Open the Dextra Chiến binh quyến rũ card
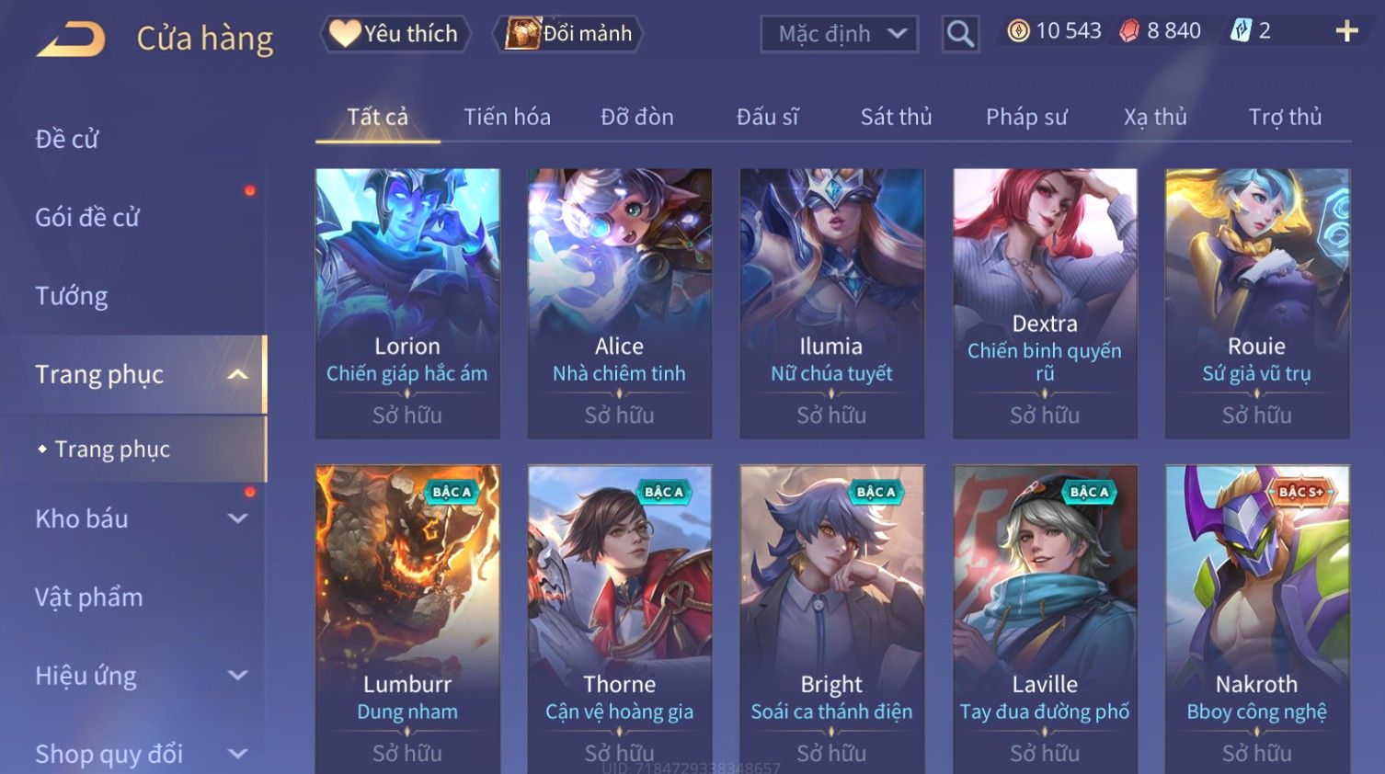The image size is (1385, 774). coord(1045,302)
